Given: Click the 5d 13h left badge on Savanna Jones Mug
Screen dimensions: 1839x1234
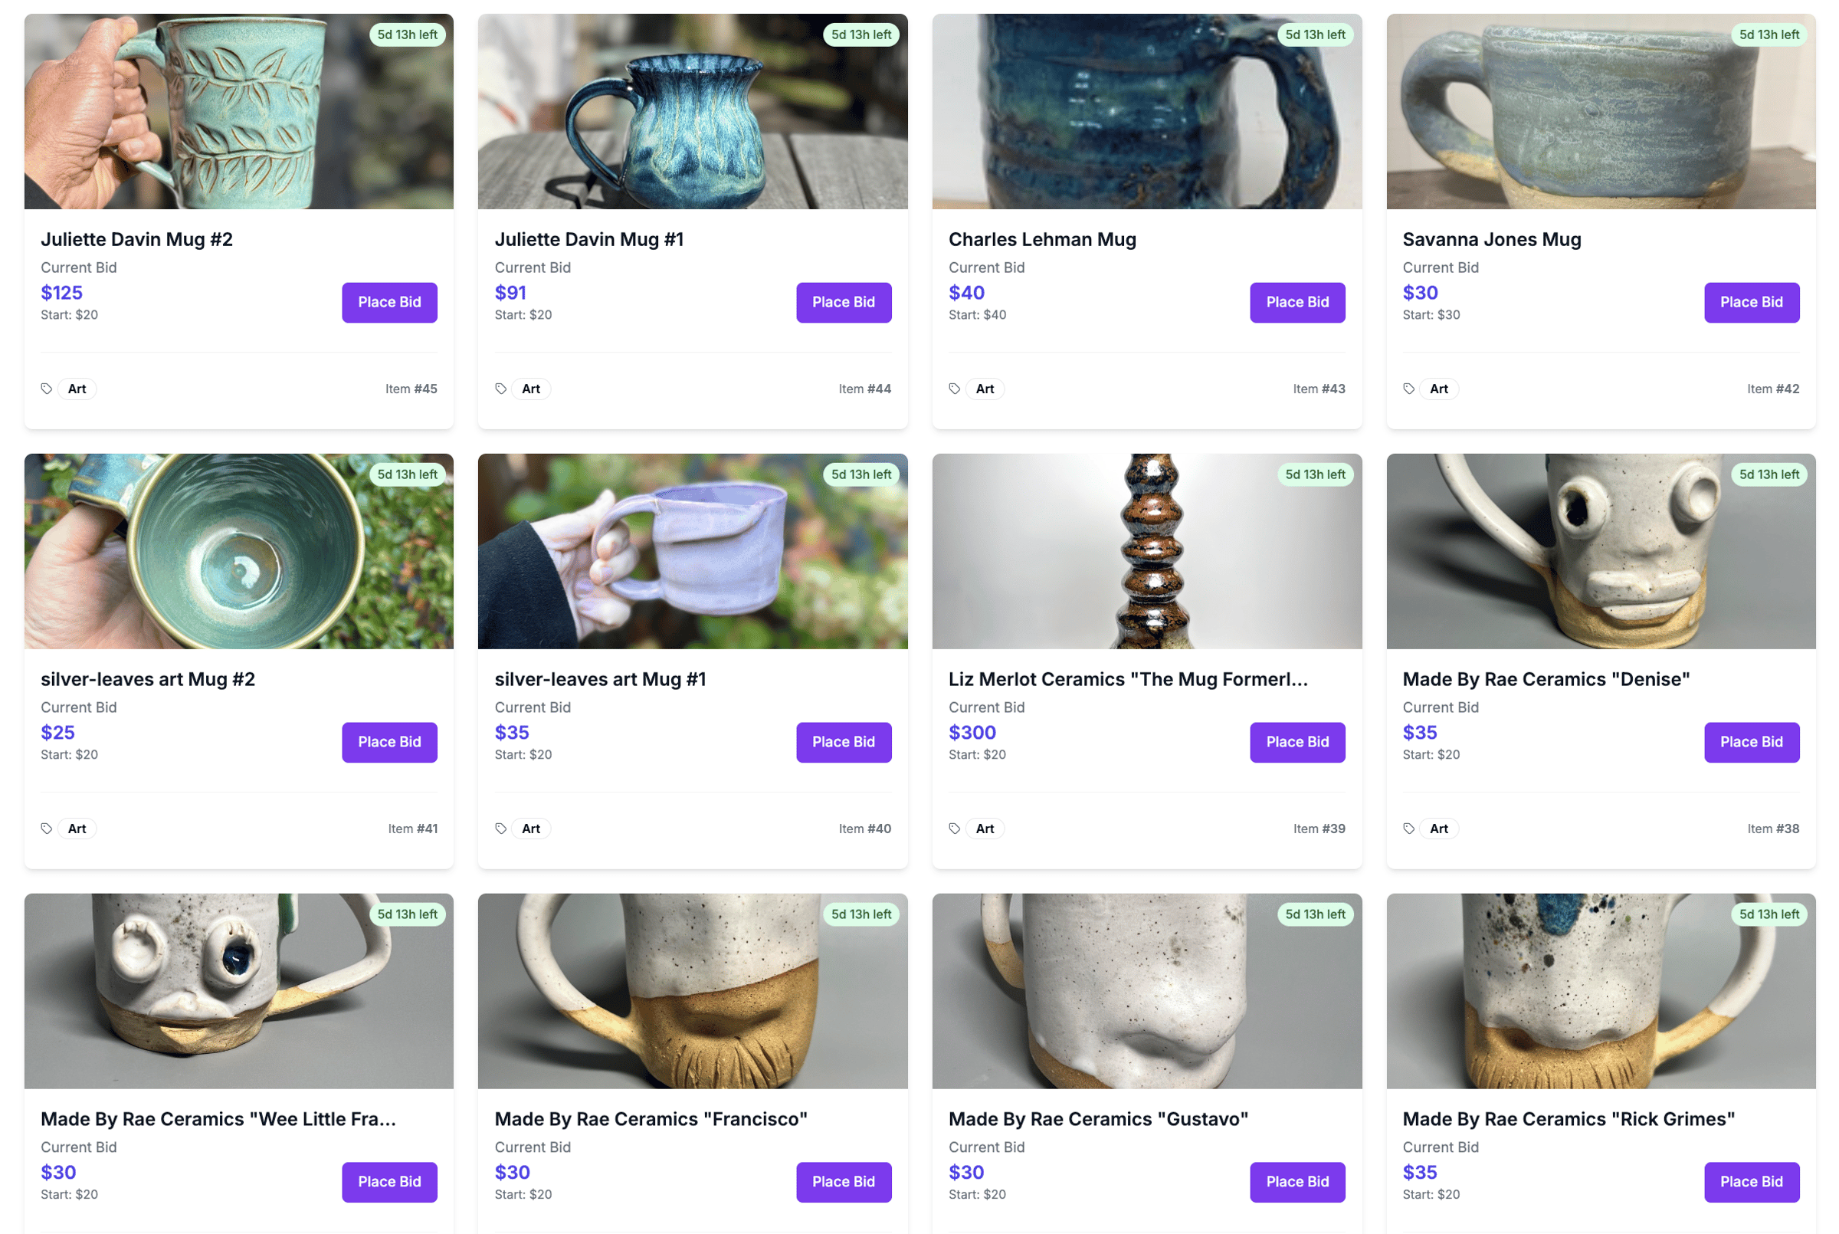Looking at the screenshot, I should [1769, 34].
